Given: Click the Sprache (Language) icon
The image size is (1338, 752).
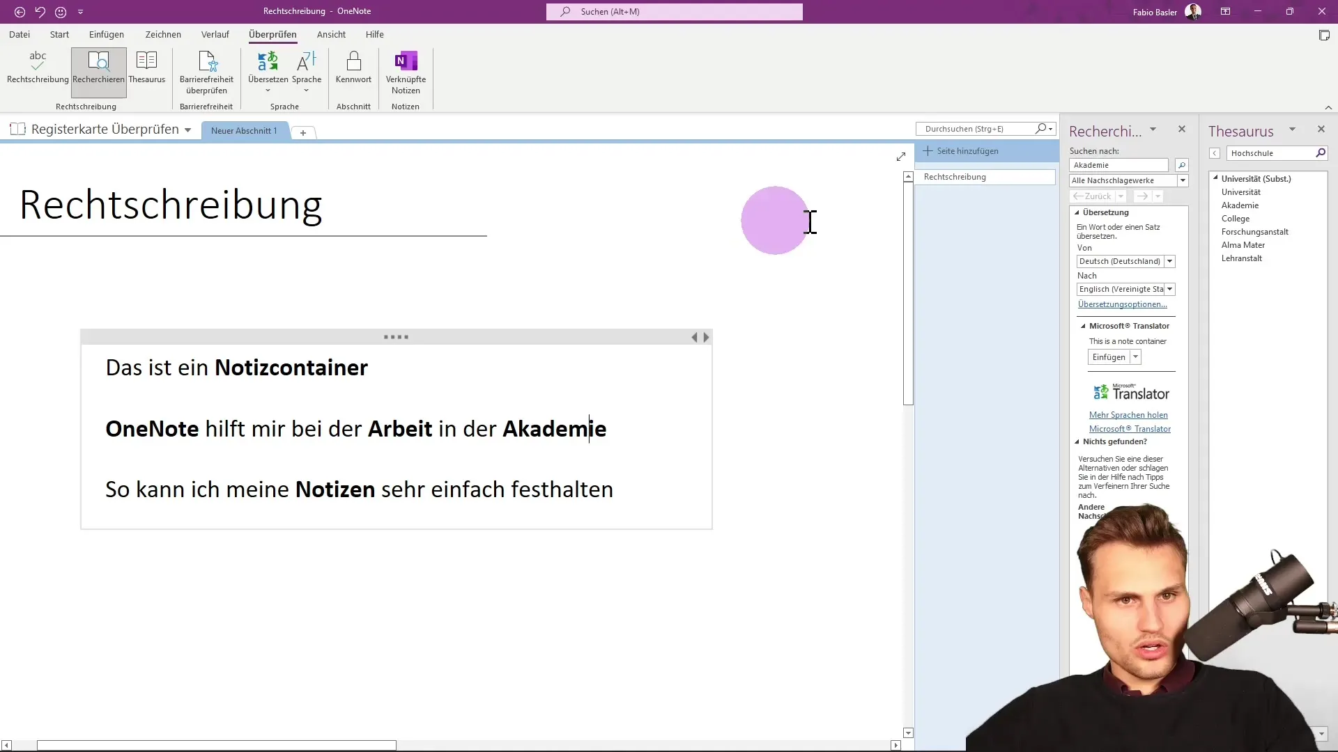Looking at the screenshot, I should tap(307, 73).
